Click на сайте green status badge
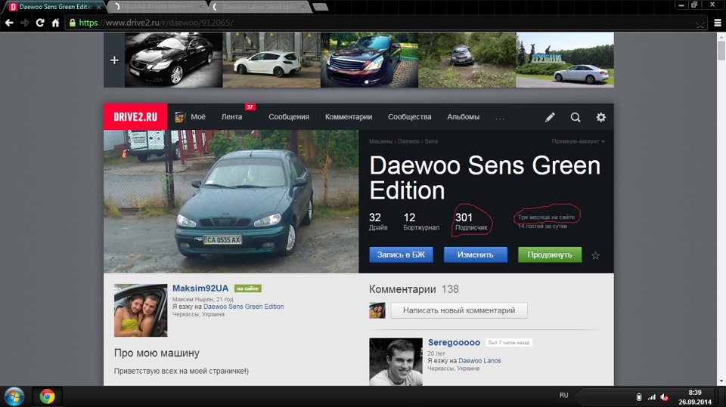Viewport: 726px width, 407px height. click(248, 288)
